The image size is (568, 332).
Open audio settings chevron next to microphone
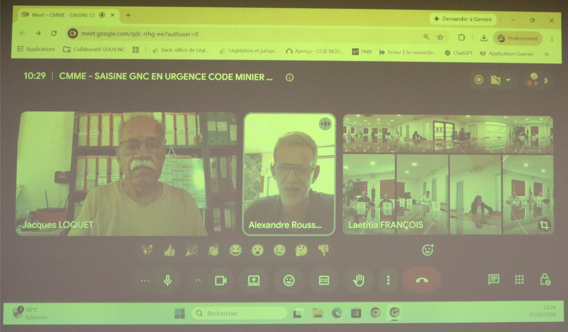198,281
